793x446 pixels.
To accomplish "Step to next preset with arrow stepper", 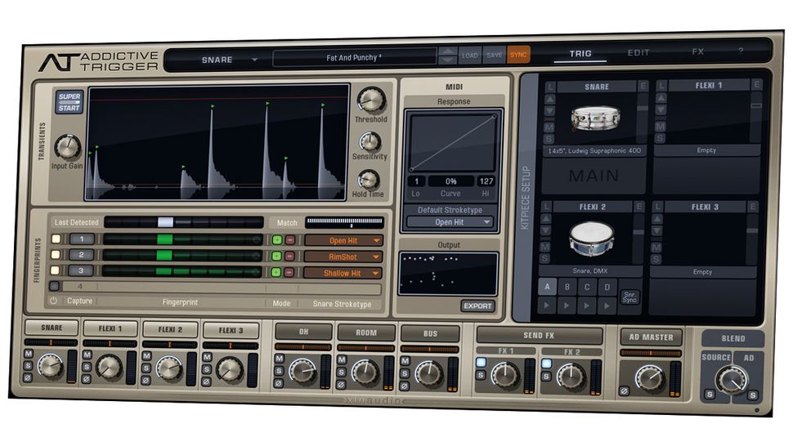I will [447, 60].
